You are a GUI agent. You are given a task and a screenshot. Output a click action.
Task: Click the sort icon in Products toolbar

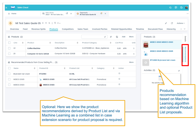[x=111, y=37]
